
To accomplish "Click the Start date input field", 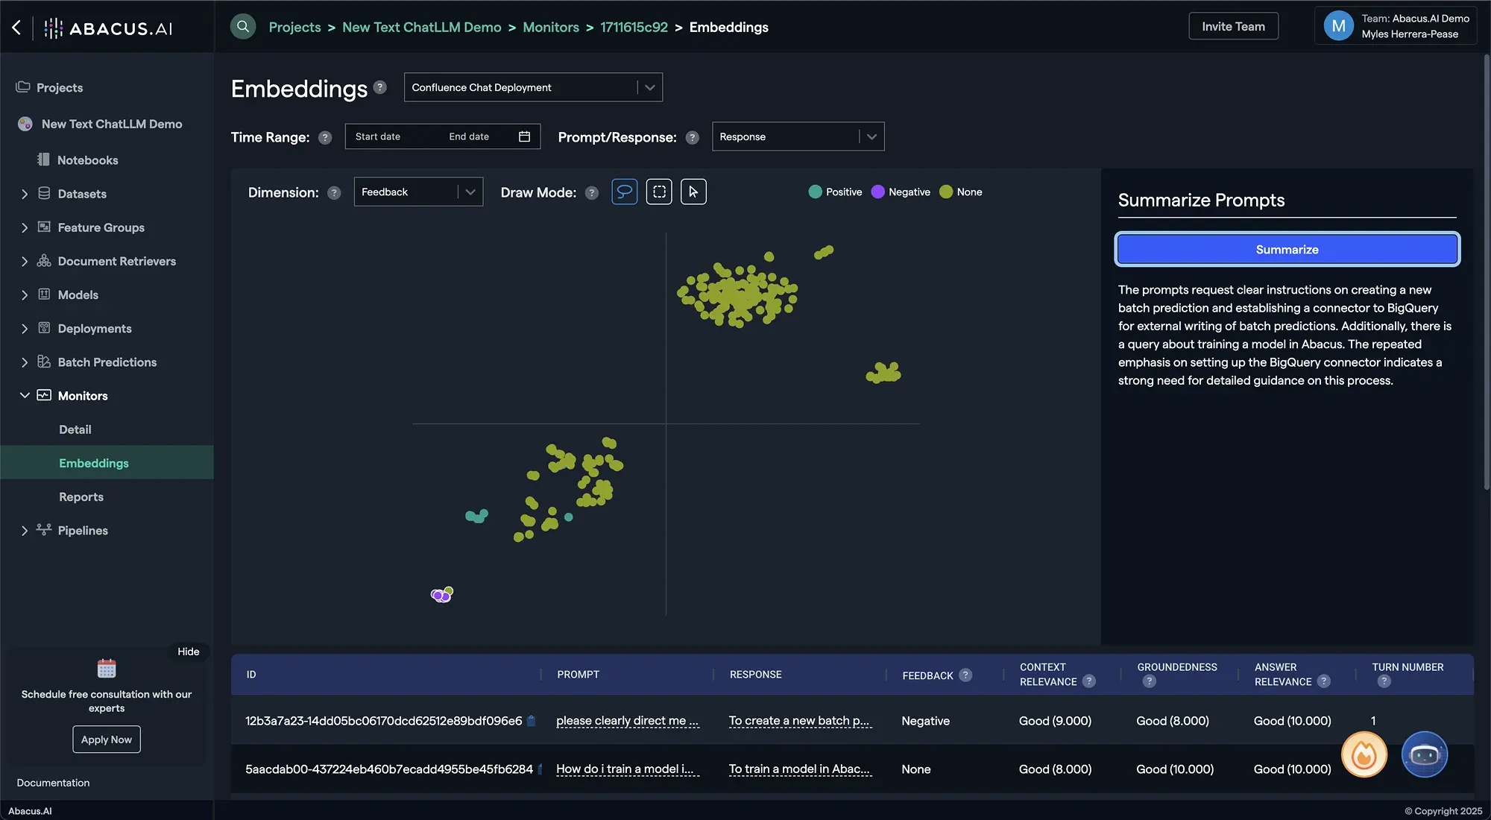I will pos(378,136).
